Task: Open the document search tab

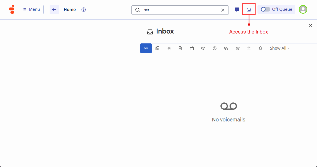Action: (x=180, y=48)
